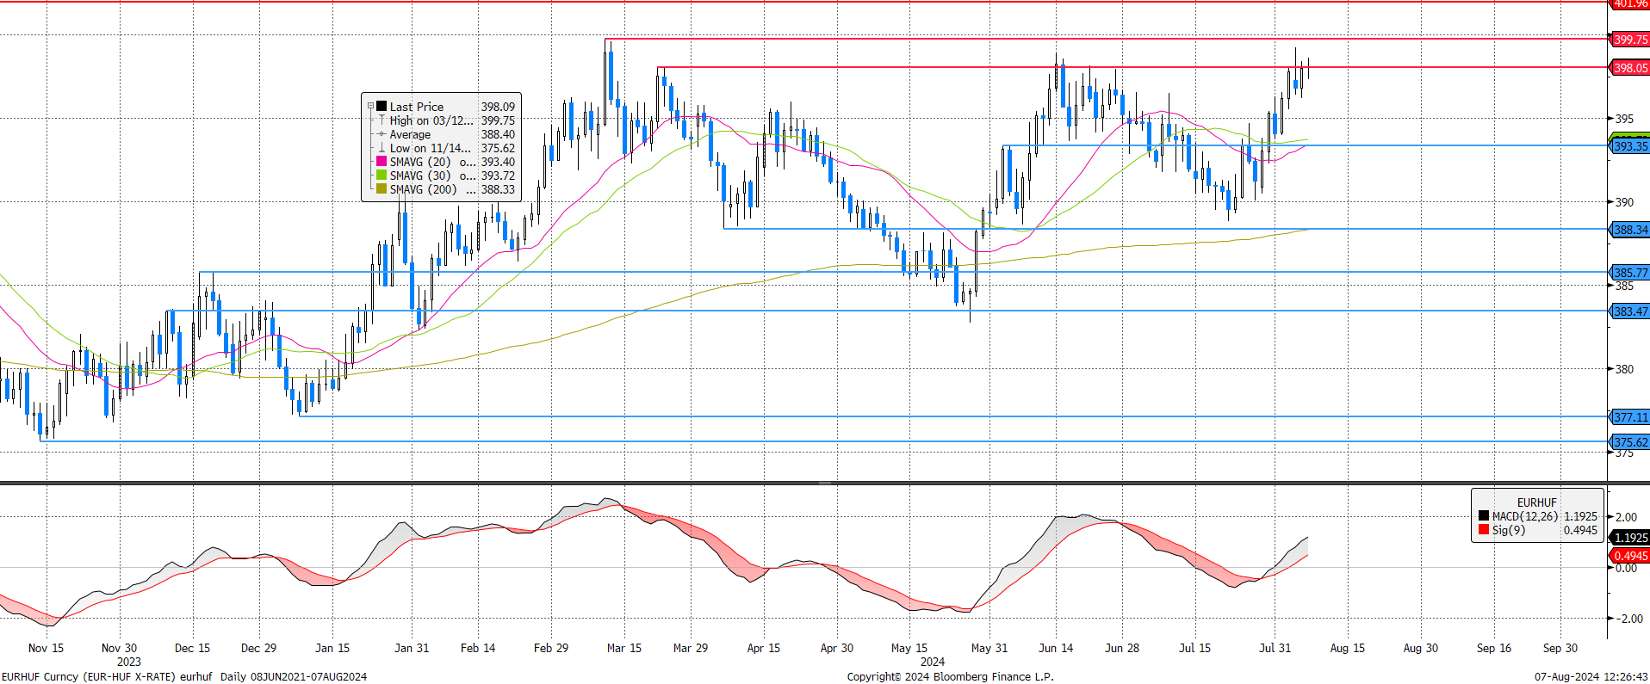The height and width of the screenshot is (684, 1650).
Task: Select the pink SMAVG (20) swatch
Action: pos(381,162)
